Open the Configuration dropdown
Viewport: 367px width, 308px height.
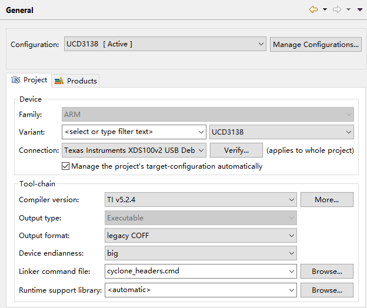165,44
